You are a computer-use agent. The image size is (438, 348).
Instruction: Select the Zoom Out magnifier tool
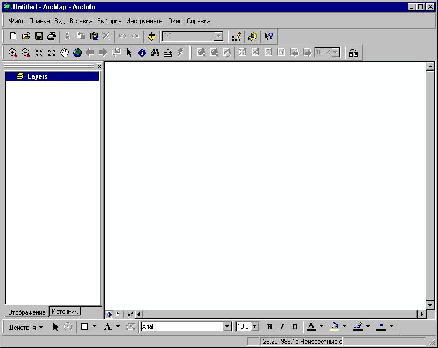26,52
